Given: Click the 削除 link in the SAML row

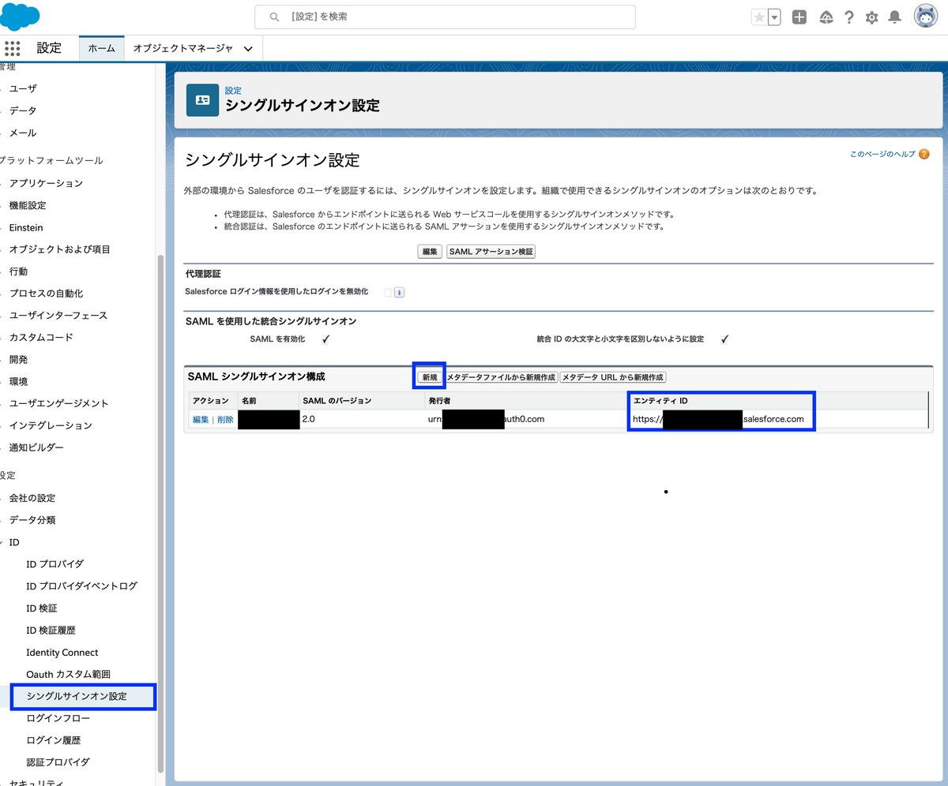Looking at the screenshot, I should 225,420.
